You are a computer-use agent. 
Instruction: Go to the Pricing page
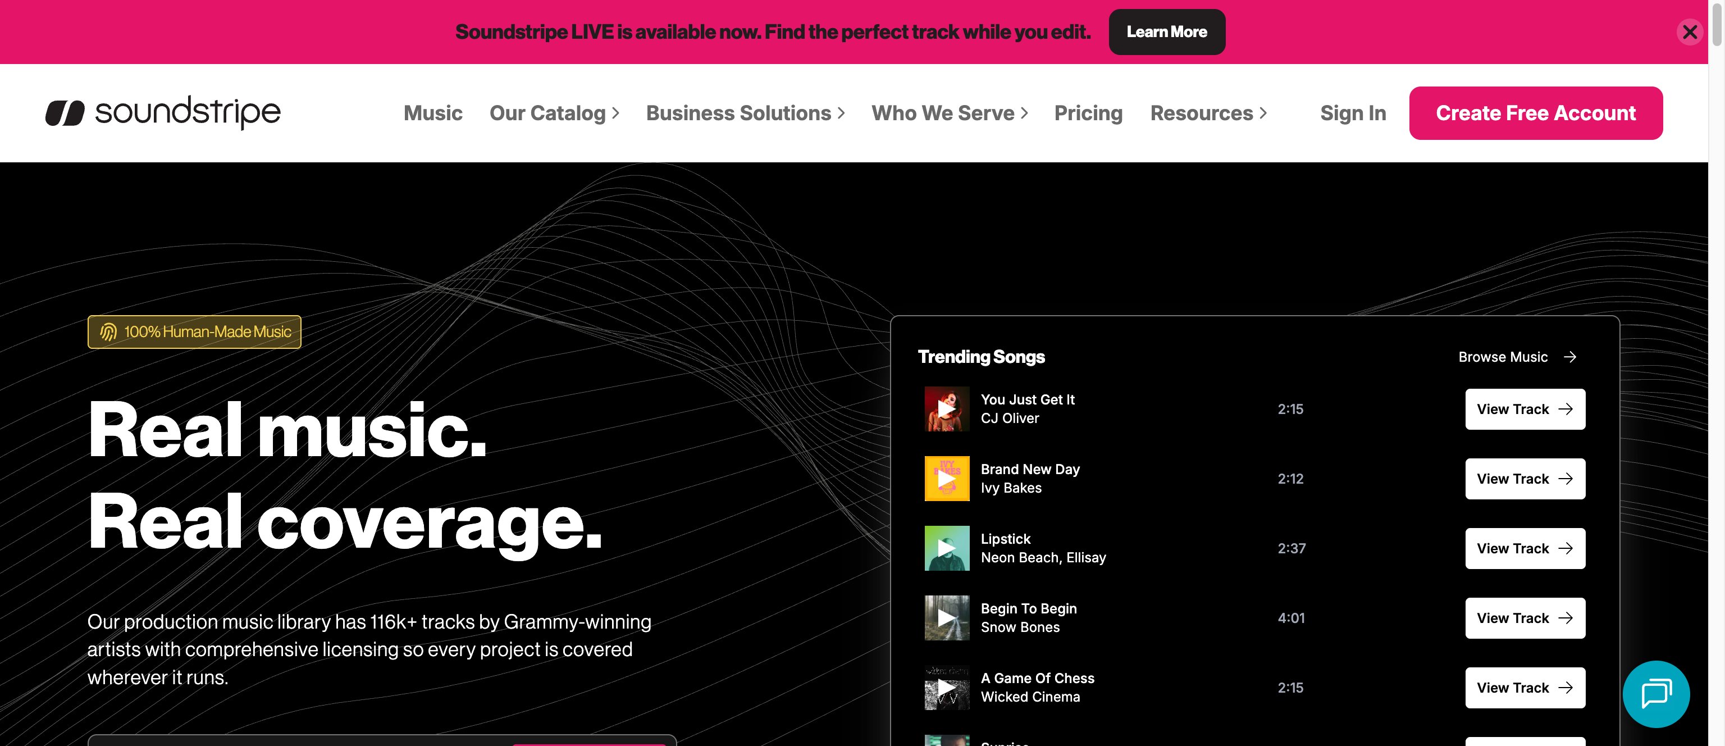[x=1088, y=113]
